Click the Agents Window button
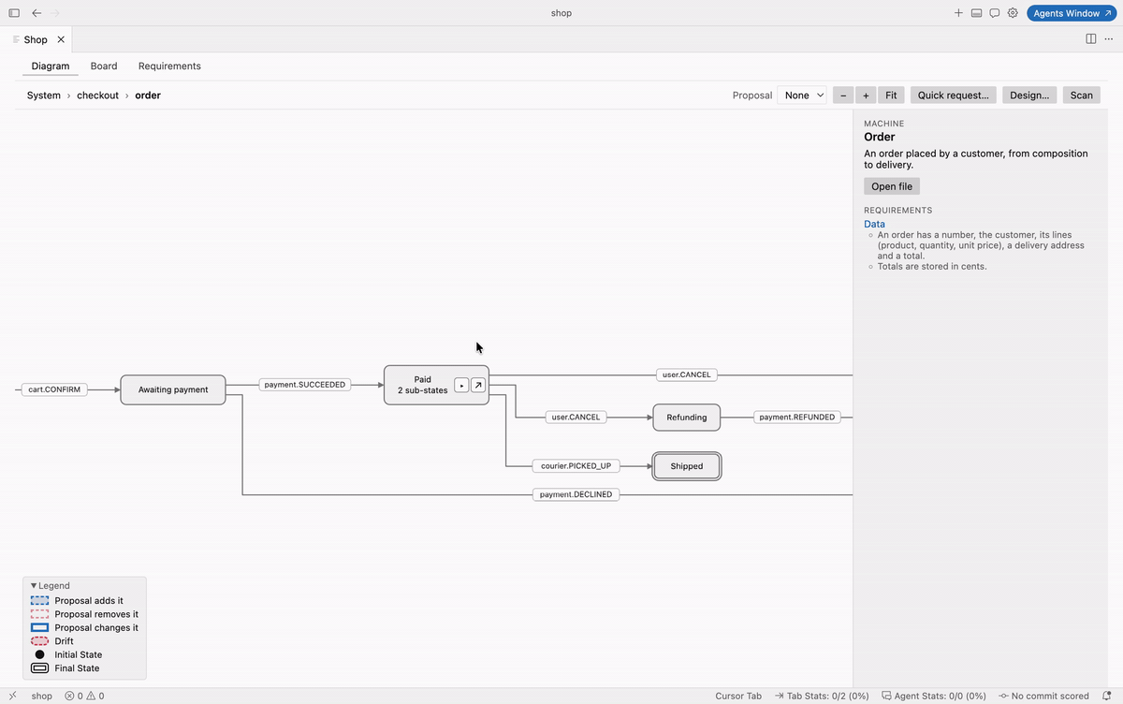The image size is (1123, 704). click(1072, 13)
